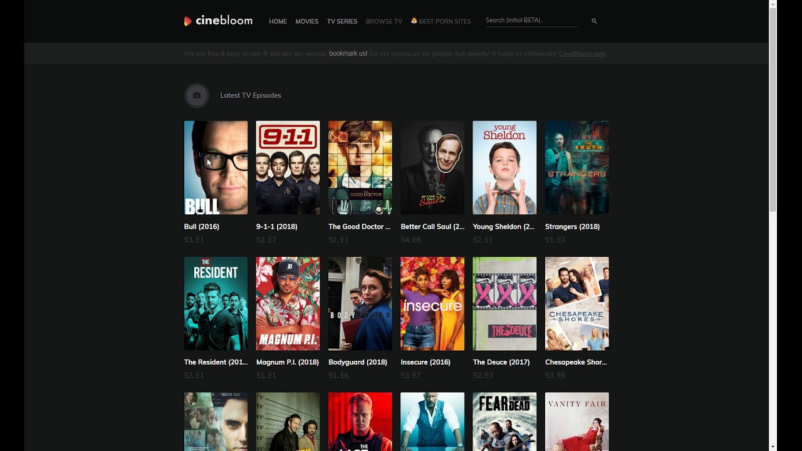Click the camera icon beside Latest TV Episodes
The image size is (802, 451).
(197, 95)
